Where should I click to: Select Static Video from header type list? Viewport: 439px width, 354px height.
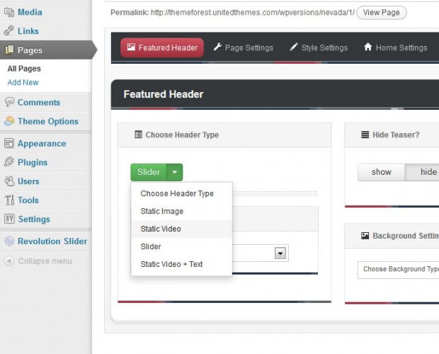(x=161, y=229)
